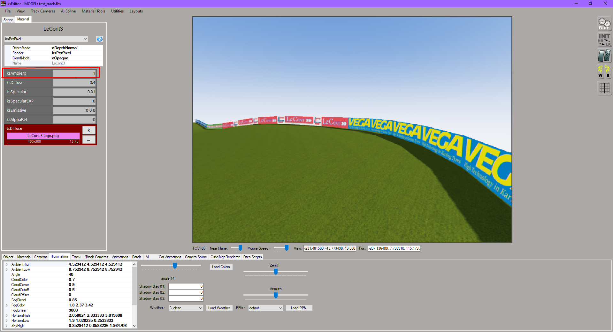Click the ksAmbient value field

click(74, 73)
